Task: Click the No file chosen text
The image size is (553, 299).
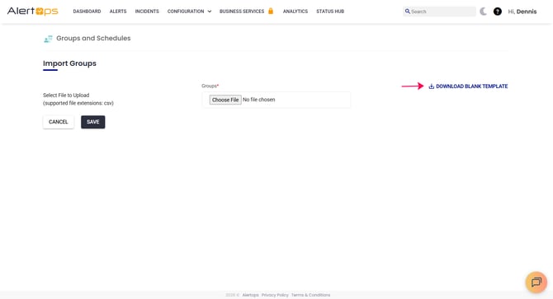Action: (259, 100)
